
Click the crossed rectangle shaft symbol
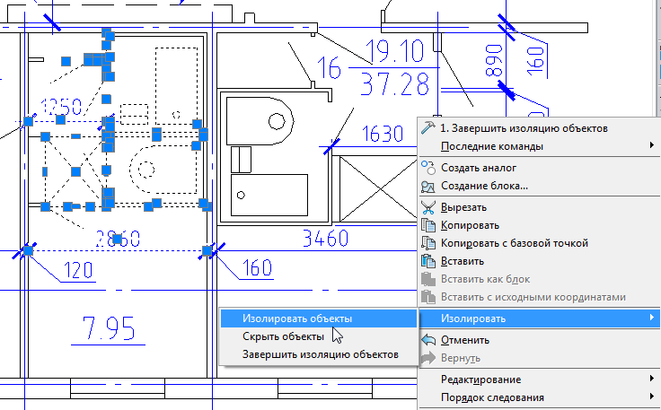(x=378, y=188)
